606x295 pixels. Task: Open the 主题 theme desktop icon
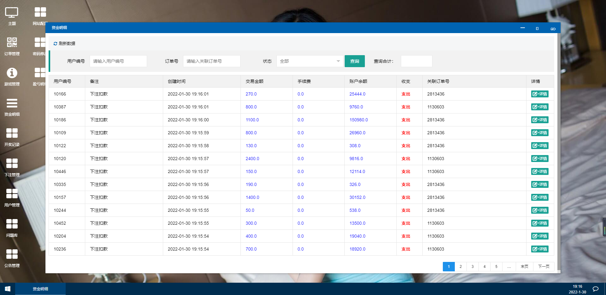point(12,13)
